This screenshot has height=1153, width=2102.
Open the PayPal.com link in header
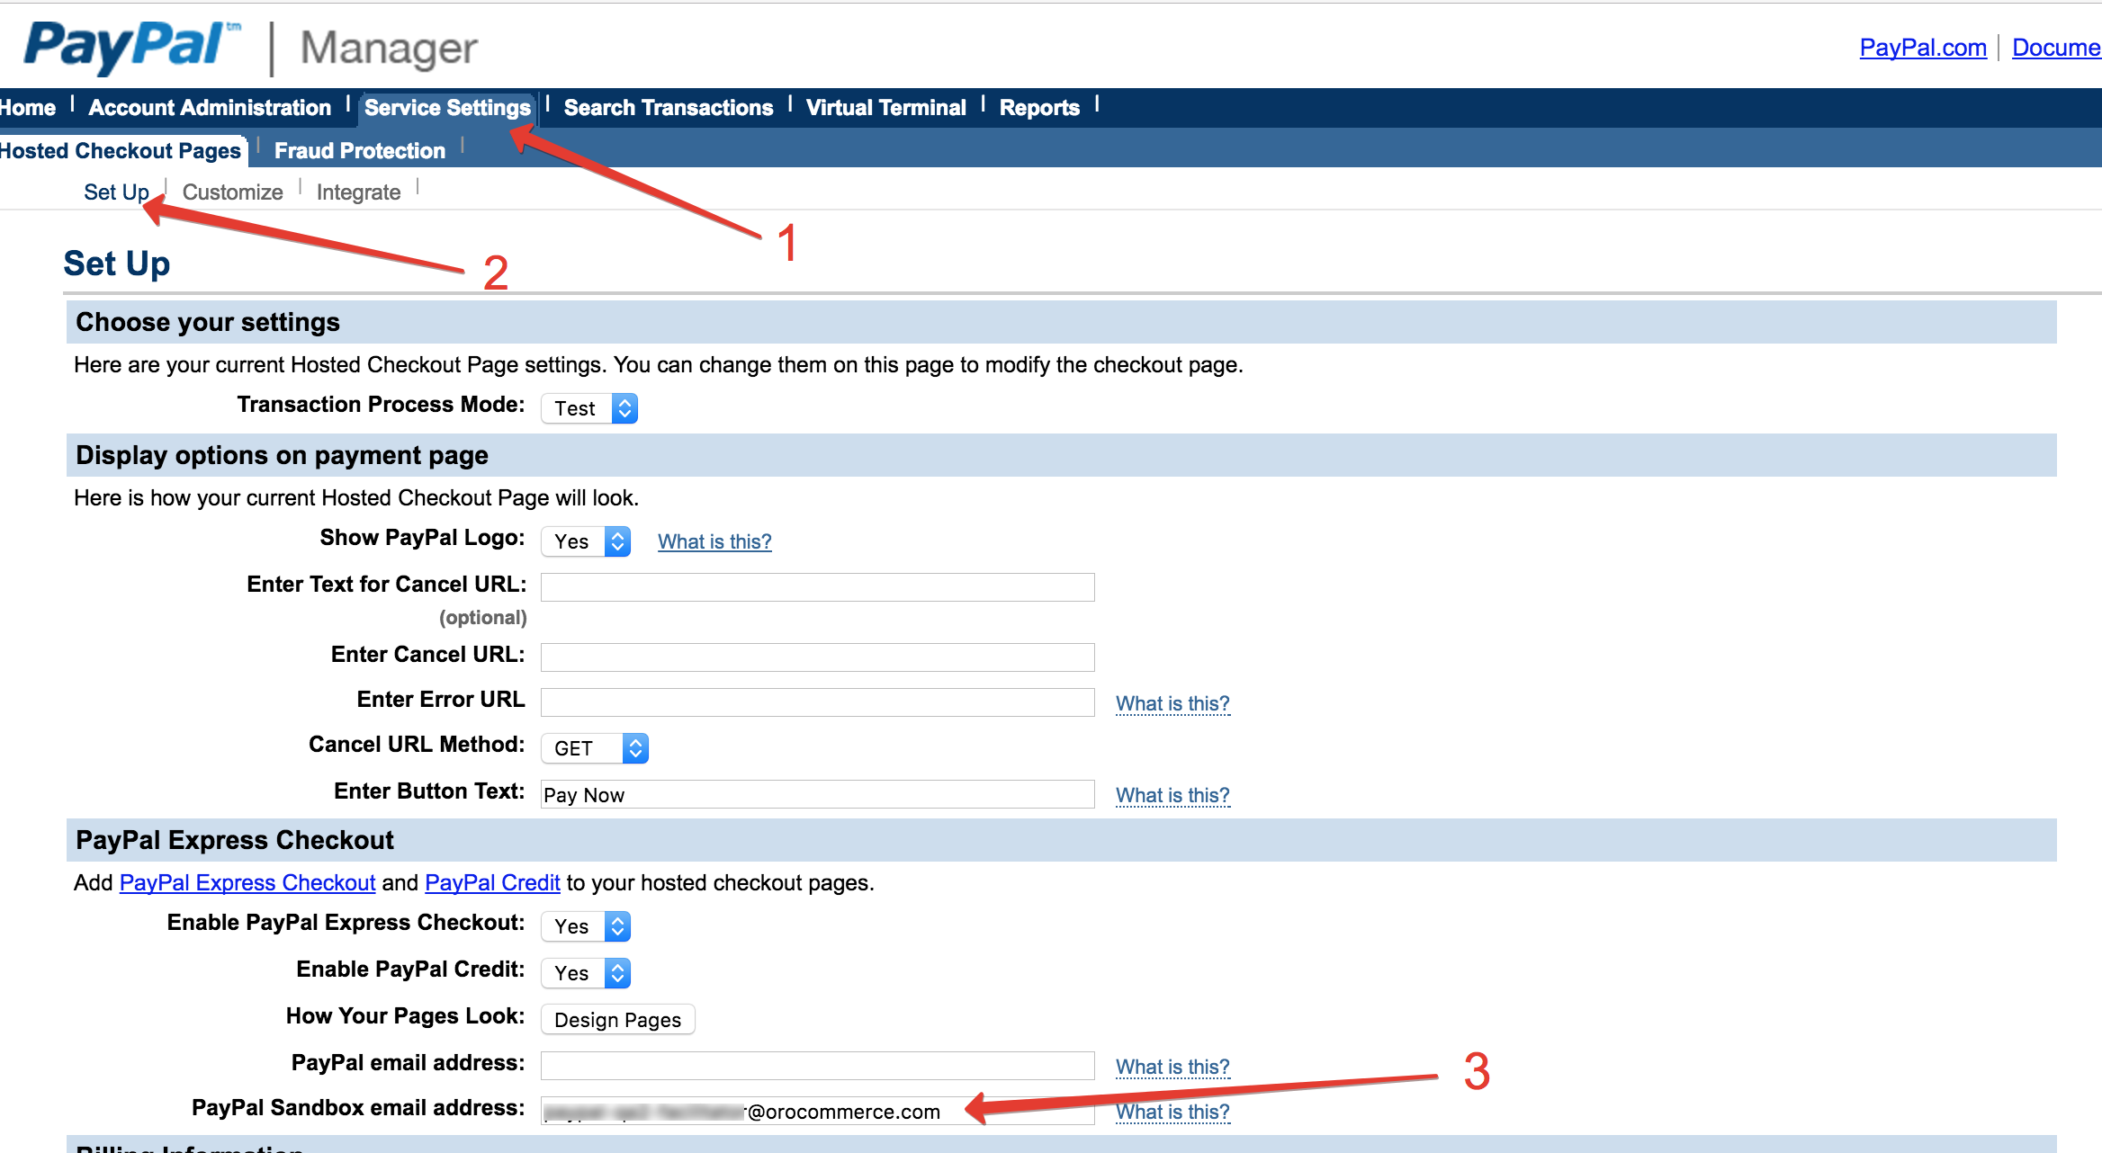1923,48
